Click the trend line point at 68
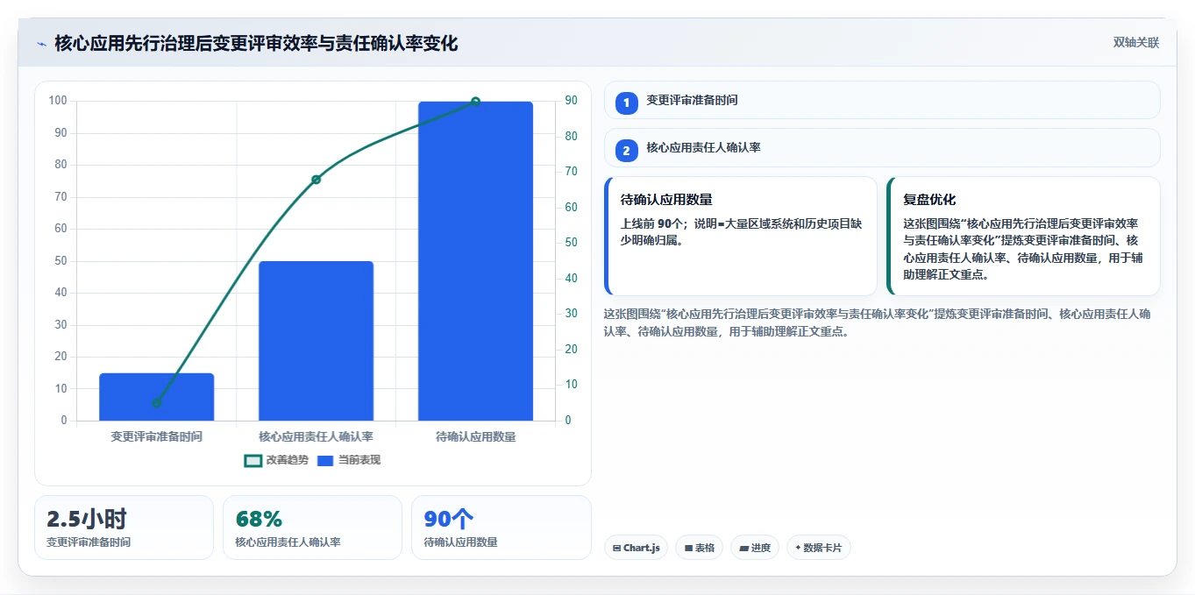 pos(317,180)
